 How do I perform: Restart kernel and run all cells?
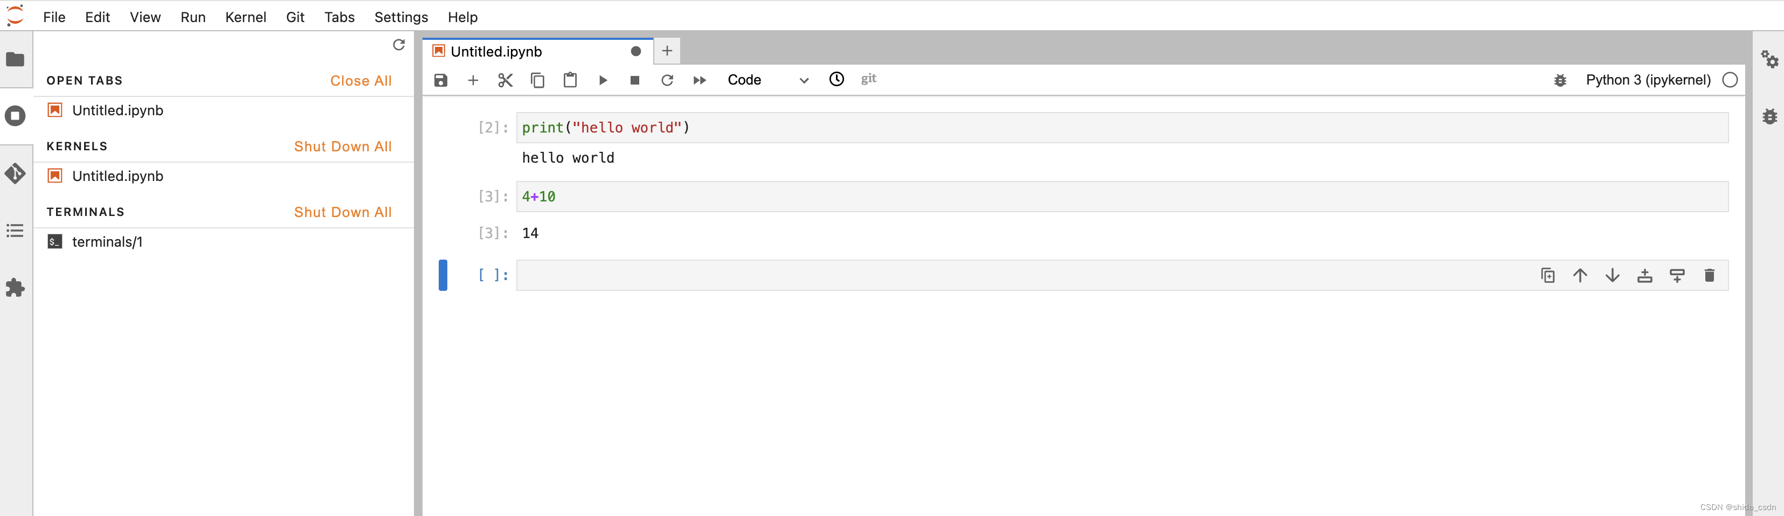pyautogui.click(x=700, y=80)
